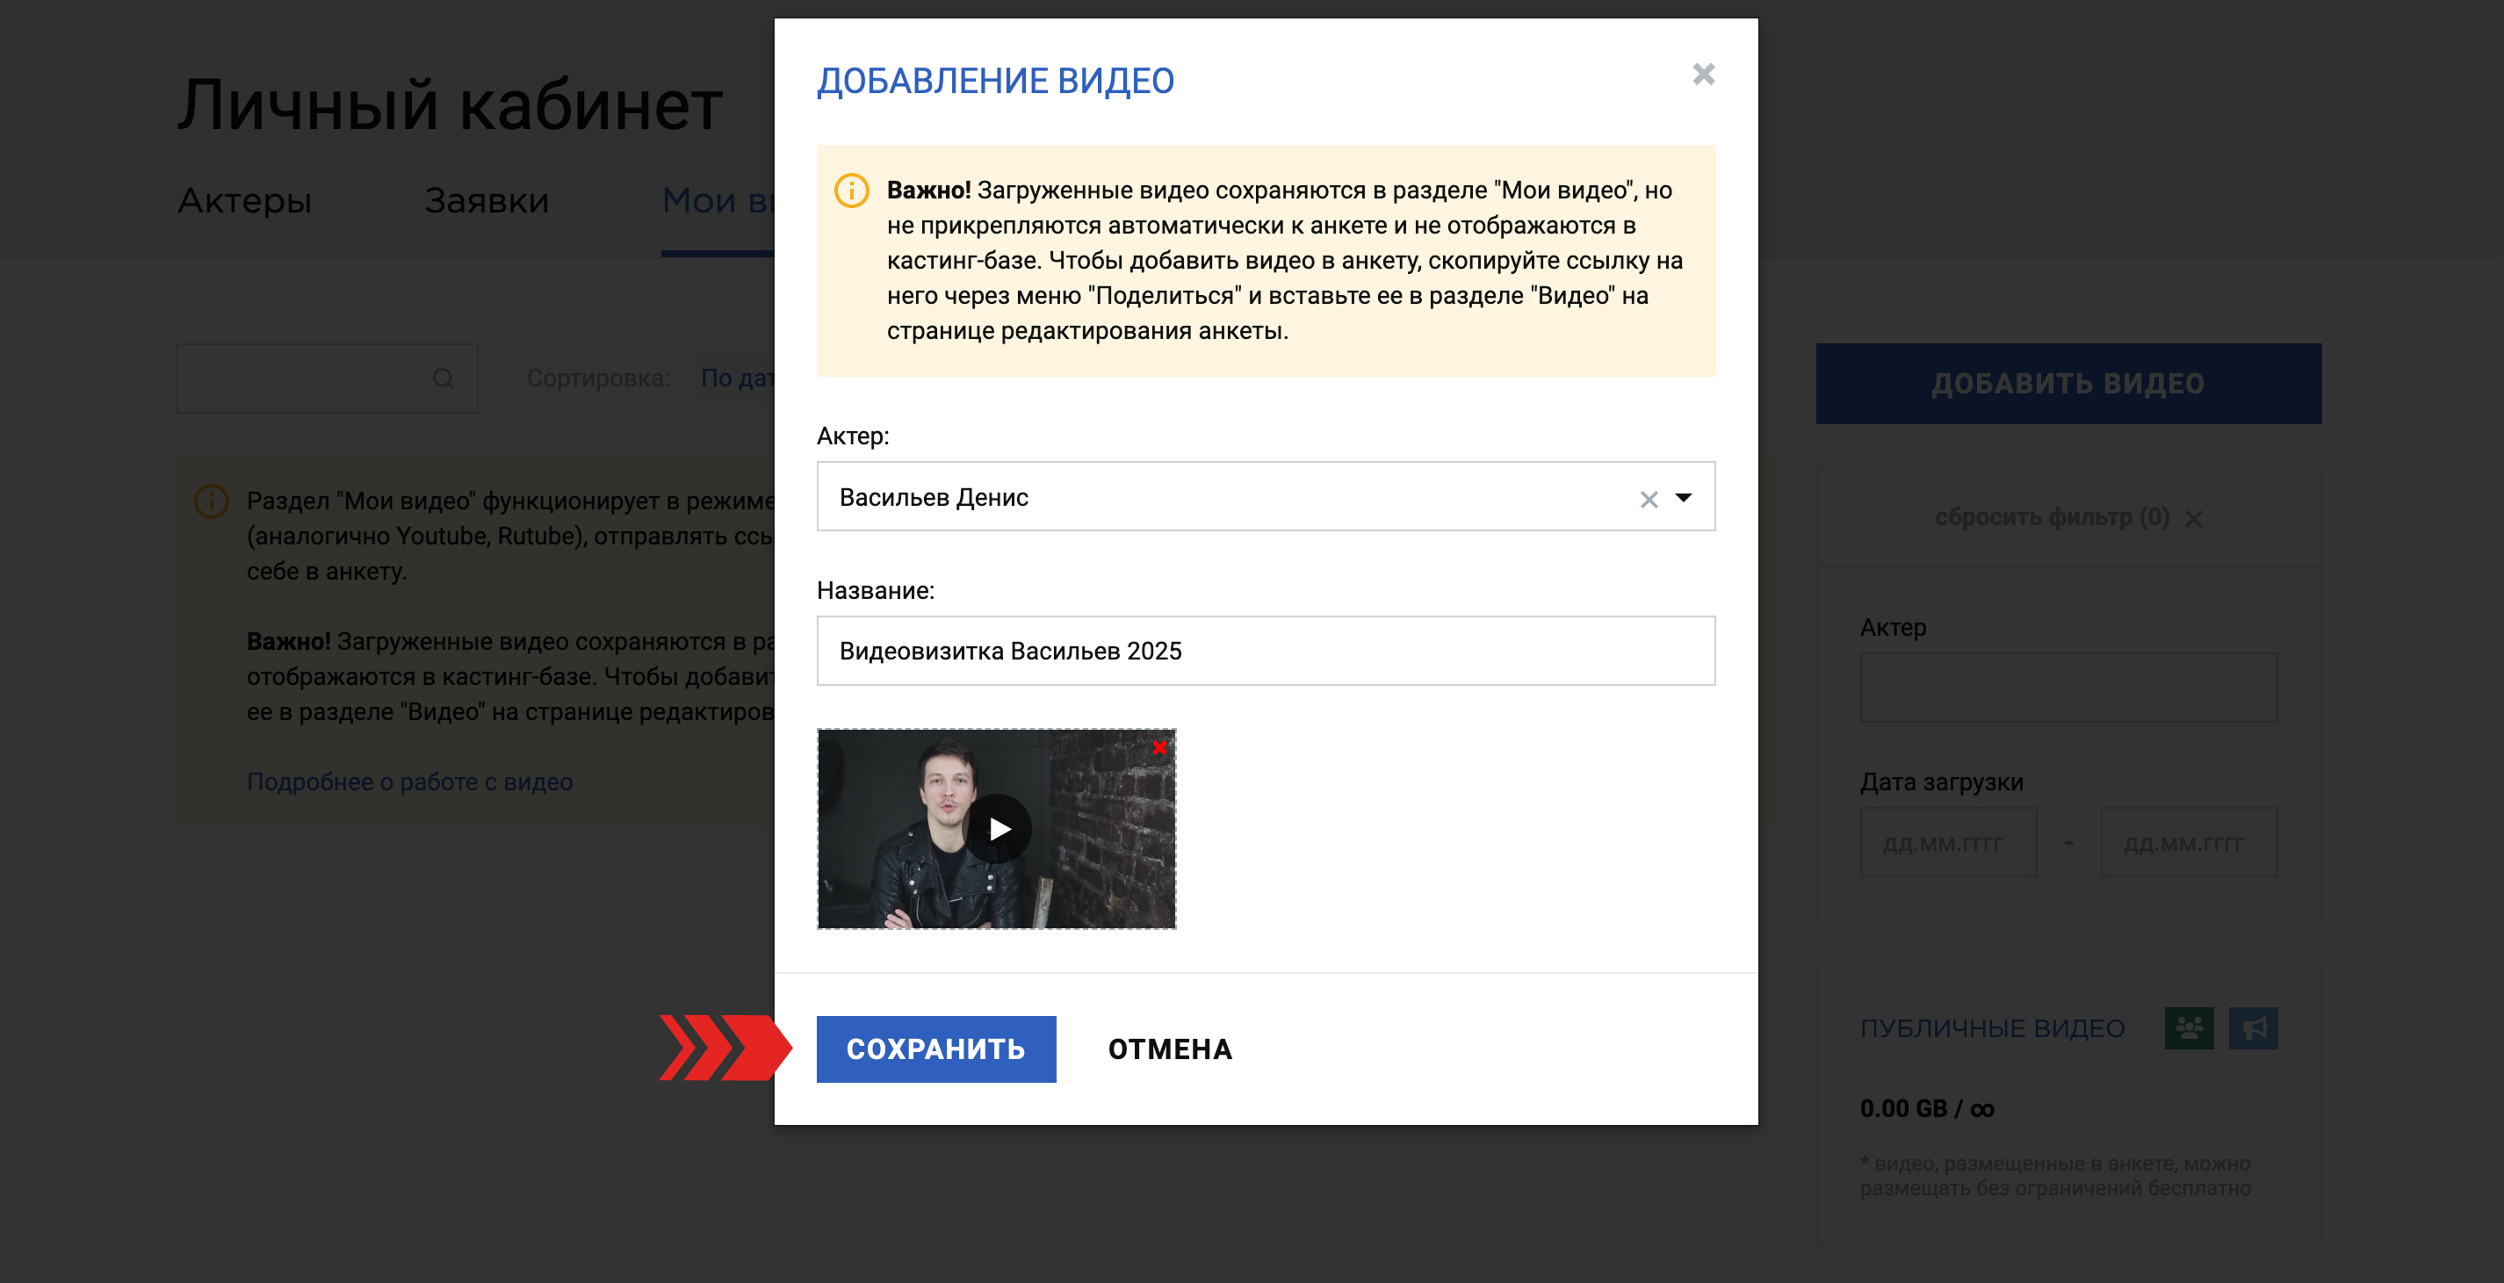Click the info icon in warning box

tap(852, 191)
